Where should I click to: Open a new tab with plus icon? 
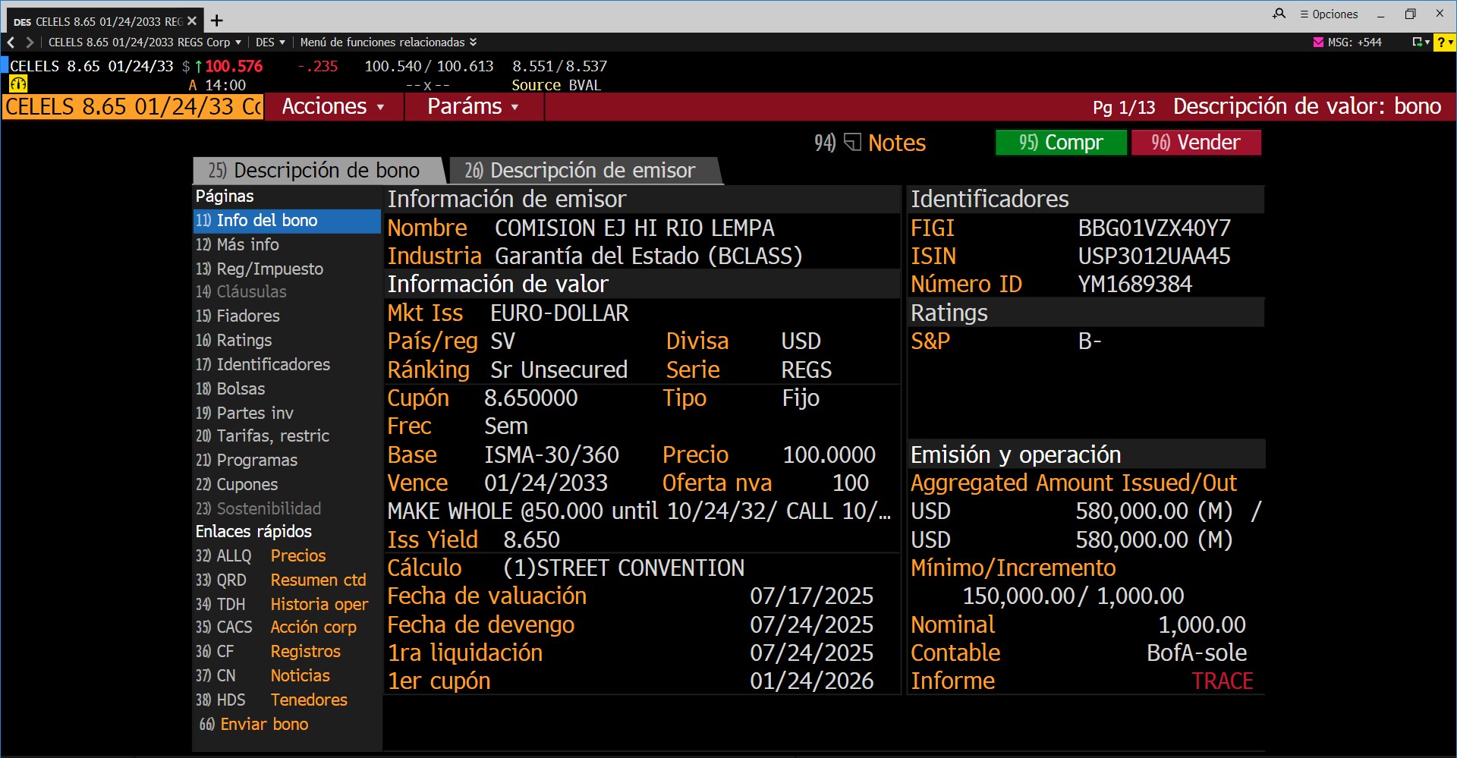pyautogui.click(x=217, y=20)
